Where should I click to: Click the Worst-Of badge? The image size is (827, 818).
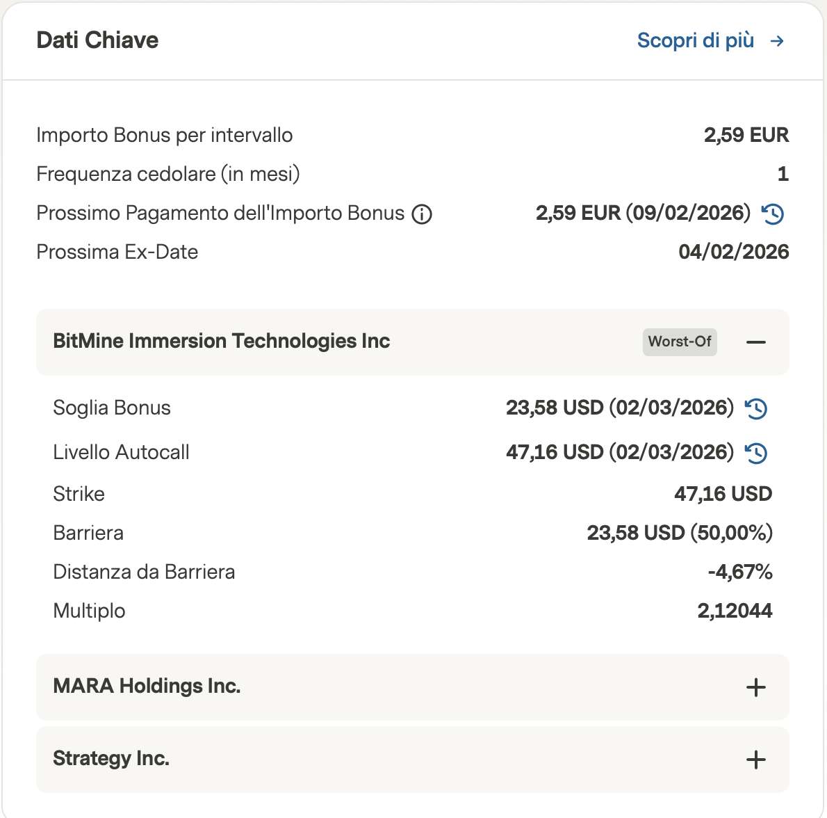point(680,342)
